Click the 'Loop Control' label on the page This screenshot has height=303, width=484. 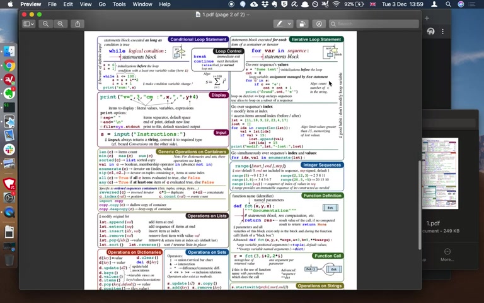coord(228,51)
